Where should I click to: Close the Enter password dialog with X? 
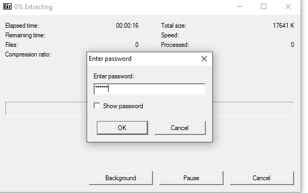tap(204, 59)
